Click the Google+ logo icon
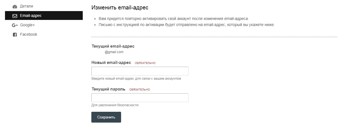Screen dimensions: 341x127 [x=15, y=25]
